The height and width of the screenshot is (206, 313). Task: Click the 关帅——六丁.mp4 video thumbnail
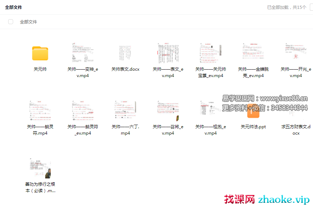[125, 111]
